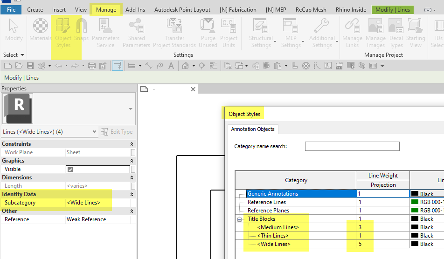Open the Select panel dropdown
Image resolution: width=444 pixels, height=259 pixels.
(14, 55)
